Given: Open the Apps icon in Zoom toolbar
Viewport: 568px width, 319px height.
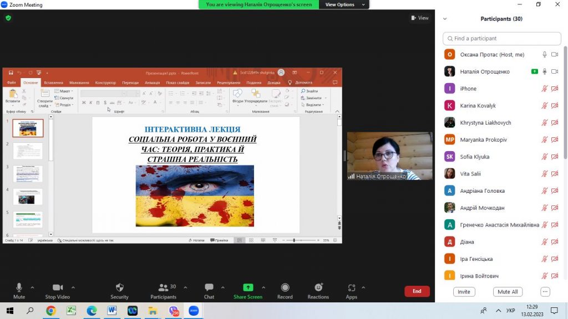Looking at the screenshot, I should (x=352, y=288).
